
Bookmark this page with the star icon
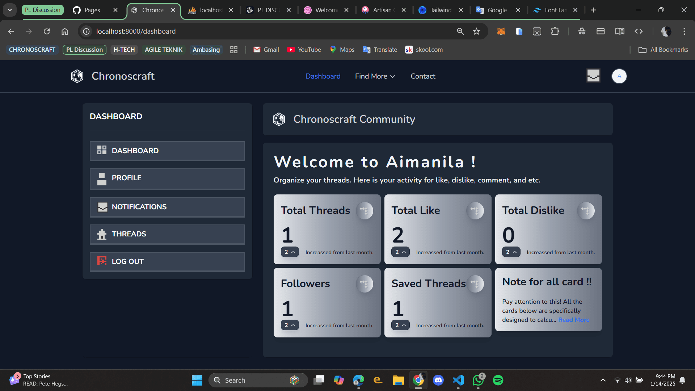[476, 31]
